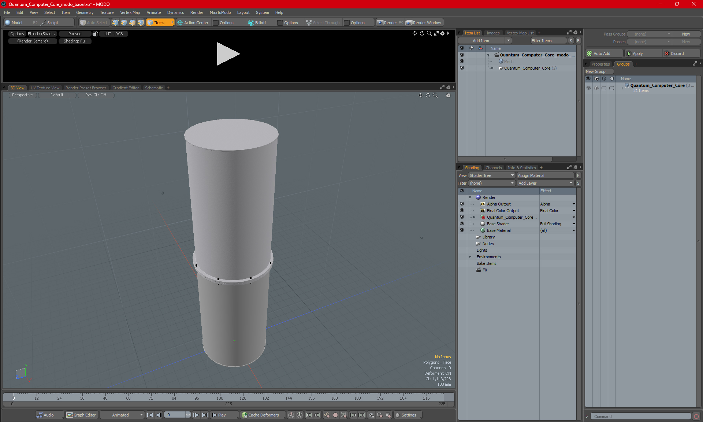Viewport: 703px width, 422px height.
Task: Open the Add Layer dropdown
Action: tap(545, 183)
